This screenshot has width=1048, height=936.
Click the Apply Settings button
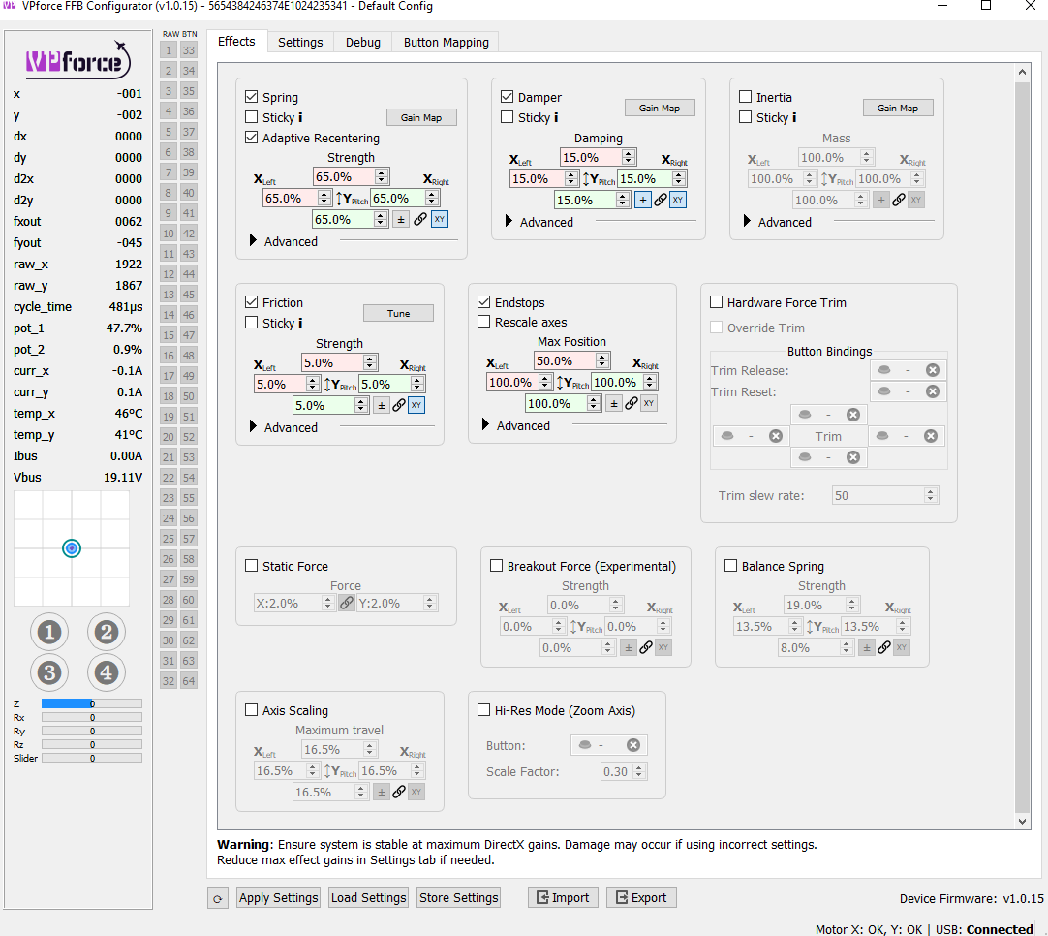click(279, 898)
